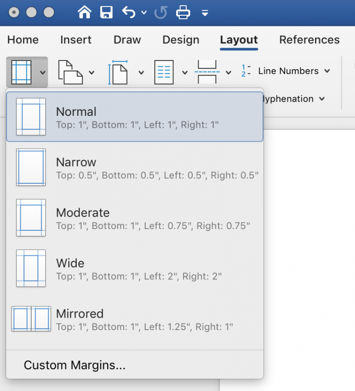Click the Home icon in the toolbar

pos(85,12)
